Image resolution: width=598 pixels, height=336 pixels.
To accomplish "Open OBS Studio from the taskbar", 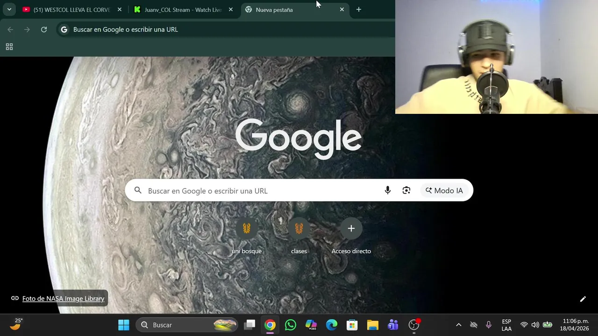I will [x=414, y=325].
